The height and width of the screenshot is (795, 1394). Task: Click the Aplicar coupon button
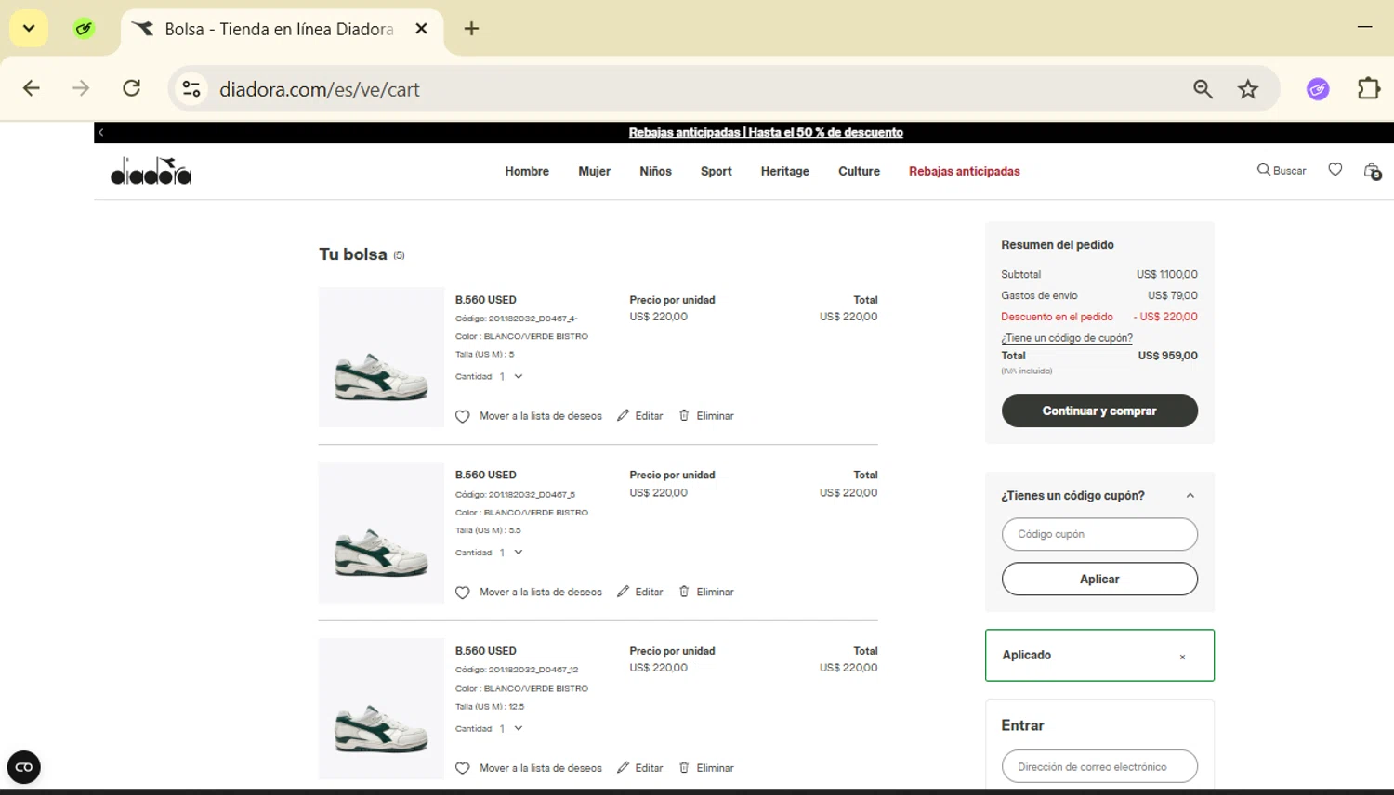coord(1099,579)
